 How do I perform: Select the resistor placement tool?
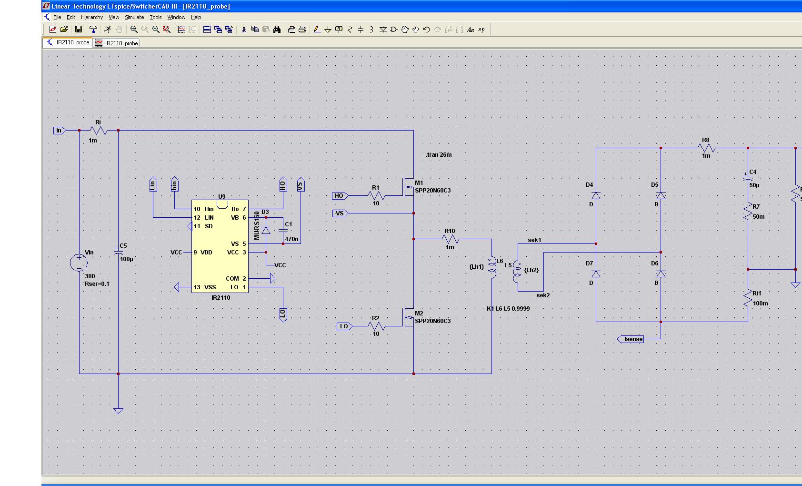tap(350, 30)
